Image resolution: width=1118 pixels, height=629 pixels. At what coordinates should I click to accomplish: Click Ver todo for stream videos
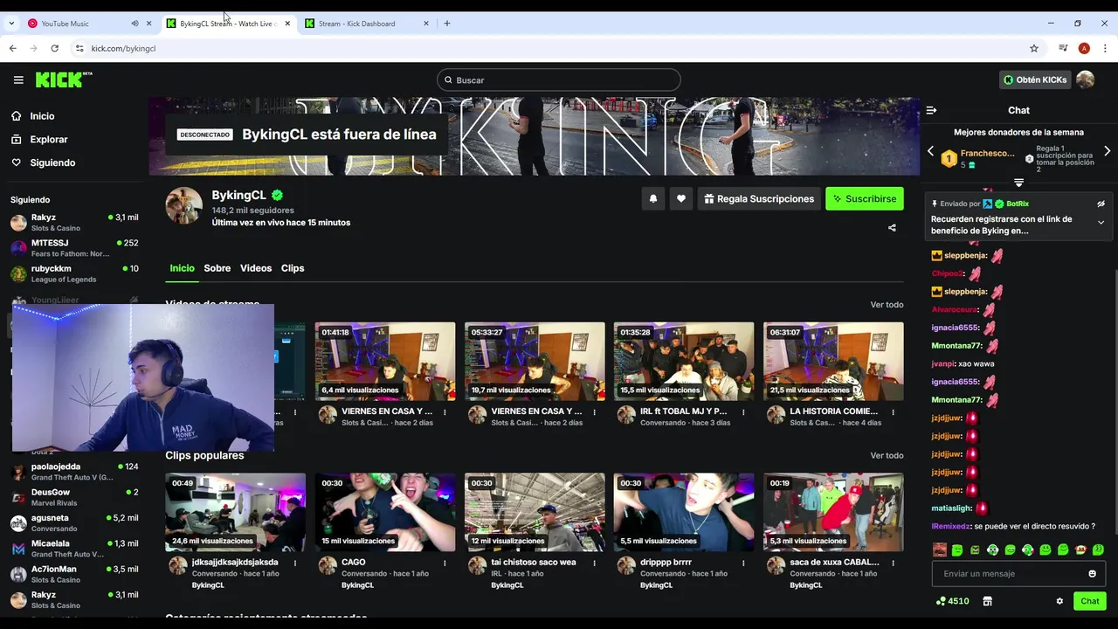pyautogui.click(x=887, y=305)
